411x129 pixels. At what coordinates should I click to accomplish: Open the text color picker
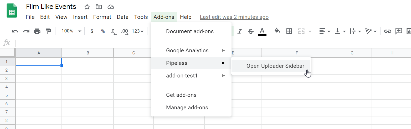click(262, 31)
